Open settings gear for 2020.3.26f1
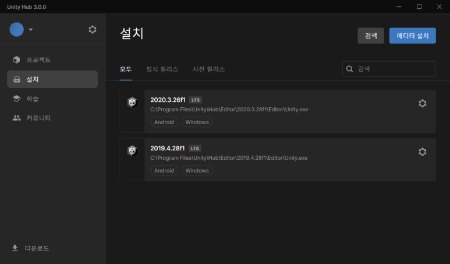450x264 pixels. click(422, 103)
